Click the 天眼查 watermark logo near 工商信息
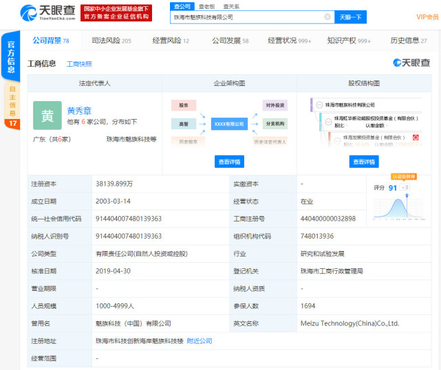The height and width of the screenshot is (370, 441). 411,63
